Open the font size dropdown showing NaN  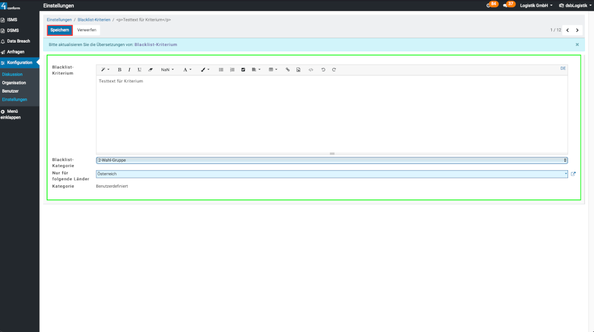coord(167,70)
